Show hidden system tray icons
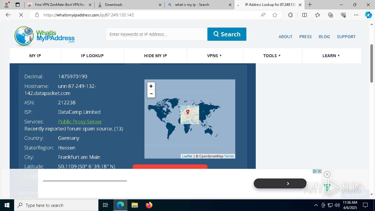 click(x=316, y=205)
